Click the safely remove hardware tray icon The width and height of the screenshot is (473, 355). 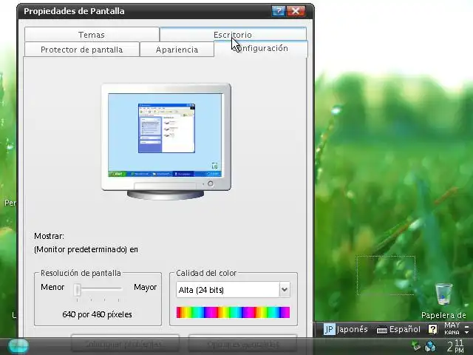click(x=416, y=346)
